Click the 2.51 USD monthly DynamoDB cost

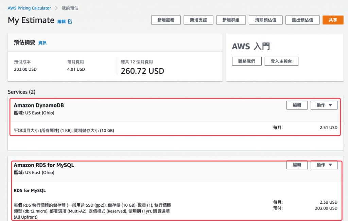point(329,128)
